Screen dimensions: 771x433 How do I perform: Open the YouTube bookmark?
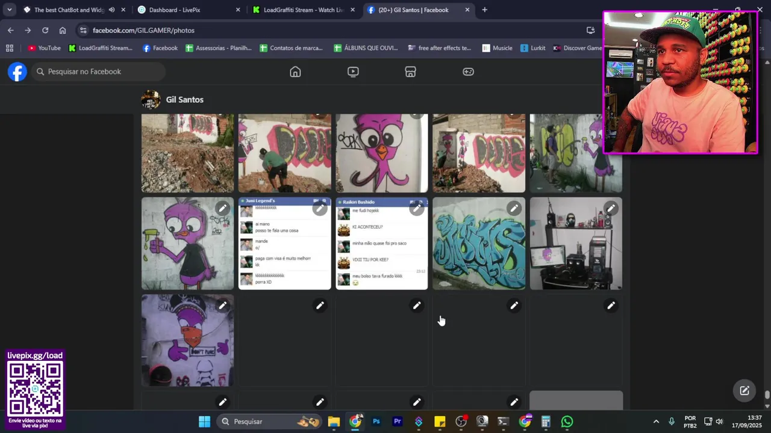44,48
